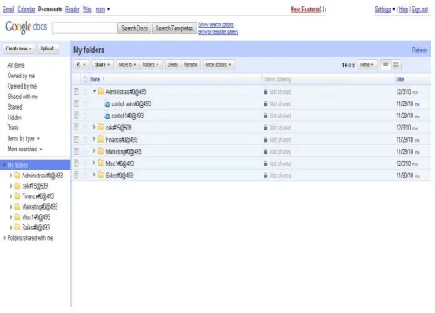Click sidebar Sales folder icon
Image resolution: width=435 pixels, height=313 pixels.
[17, 228]
